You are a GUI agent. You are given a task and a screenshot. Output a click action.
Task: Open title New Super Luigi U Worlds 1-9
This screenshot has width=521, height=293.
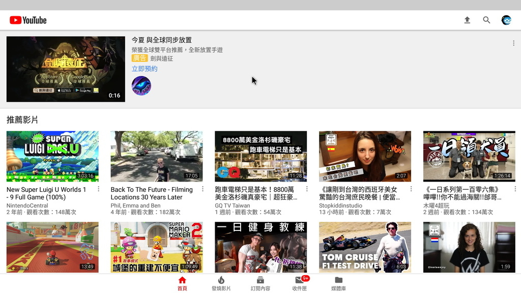click(46, 193)
